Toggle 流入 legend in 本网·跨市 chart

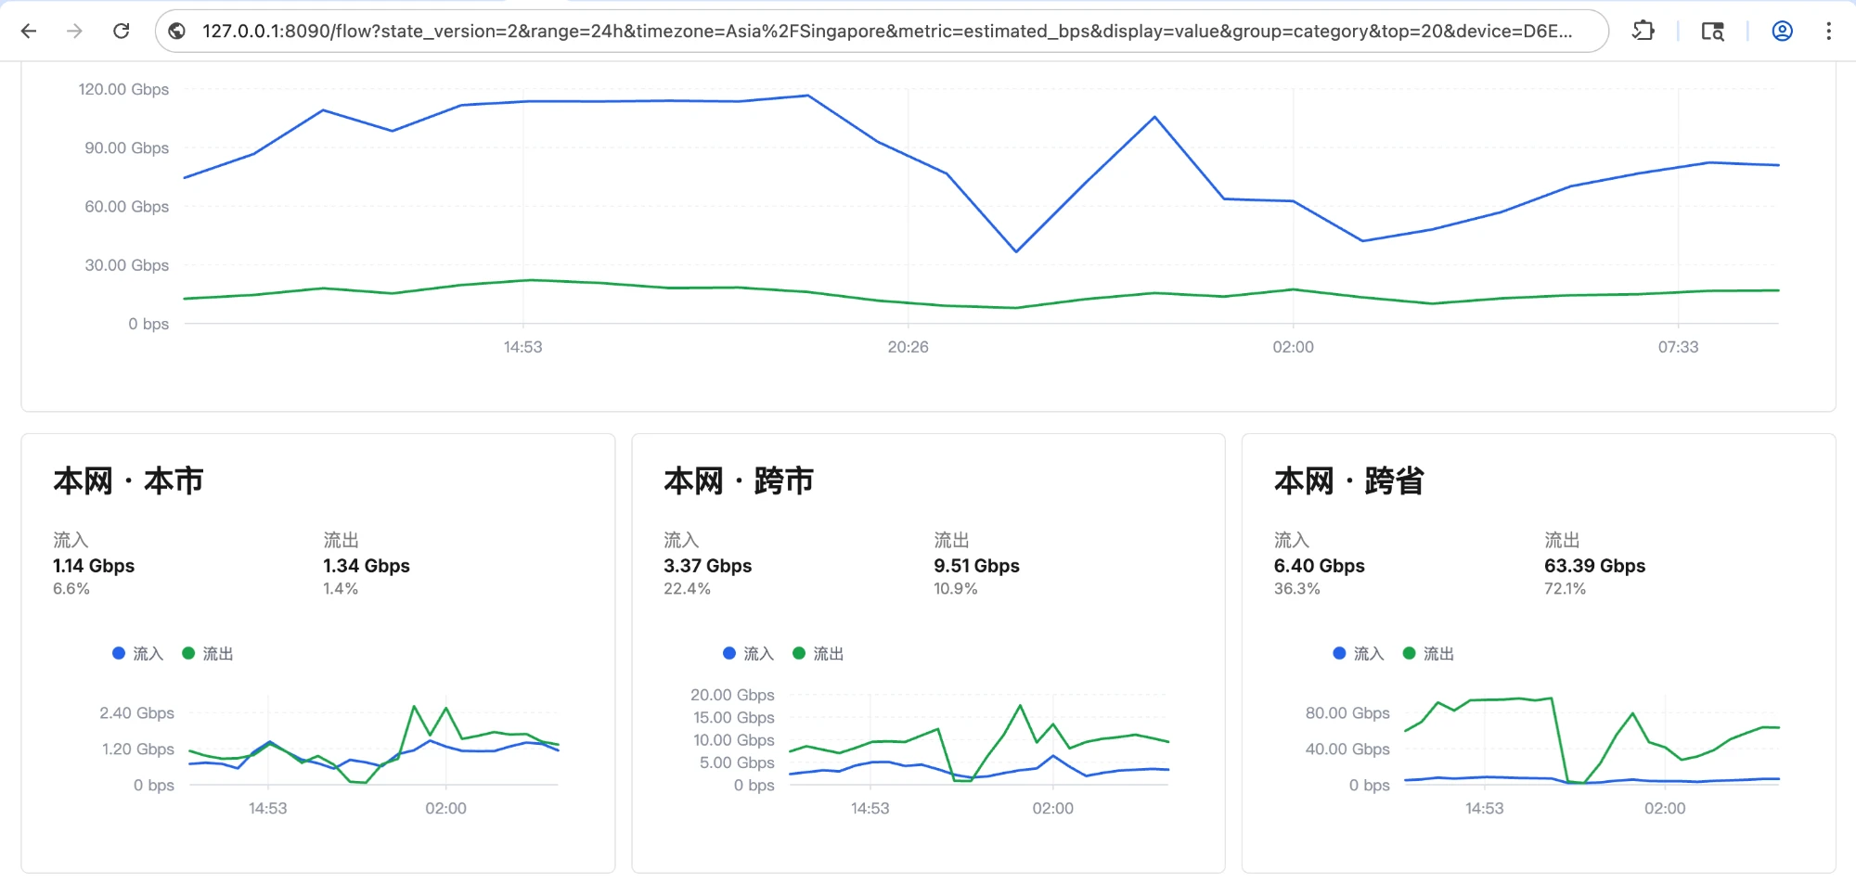coord(748,653)
